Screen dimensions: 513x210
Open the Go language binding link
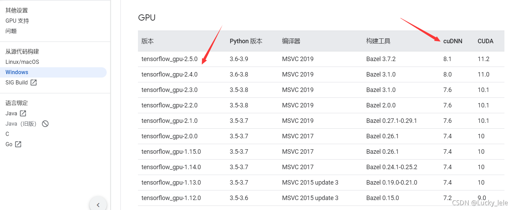pyautogui.click(x=9, y=144)
